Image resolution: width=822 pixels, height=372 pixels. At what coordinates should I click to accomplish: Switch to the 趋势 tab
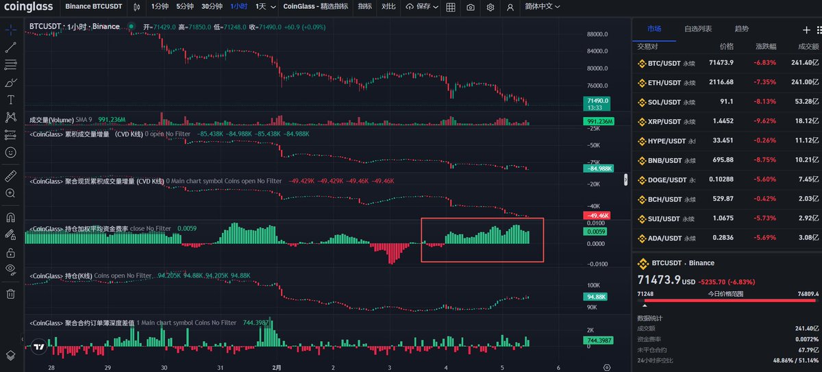pos(741,29)
